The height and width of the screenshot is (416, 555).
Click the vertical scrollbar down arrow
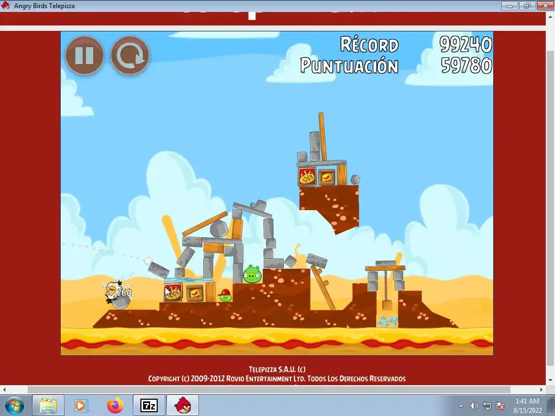551,381
